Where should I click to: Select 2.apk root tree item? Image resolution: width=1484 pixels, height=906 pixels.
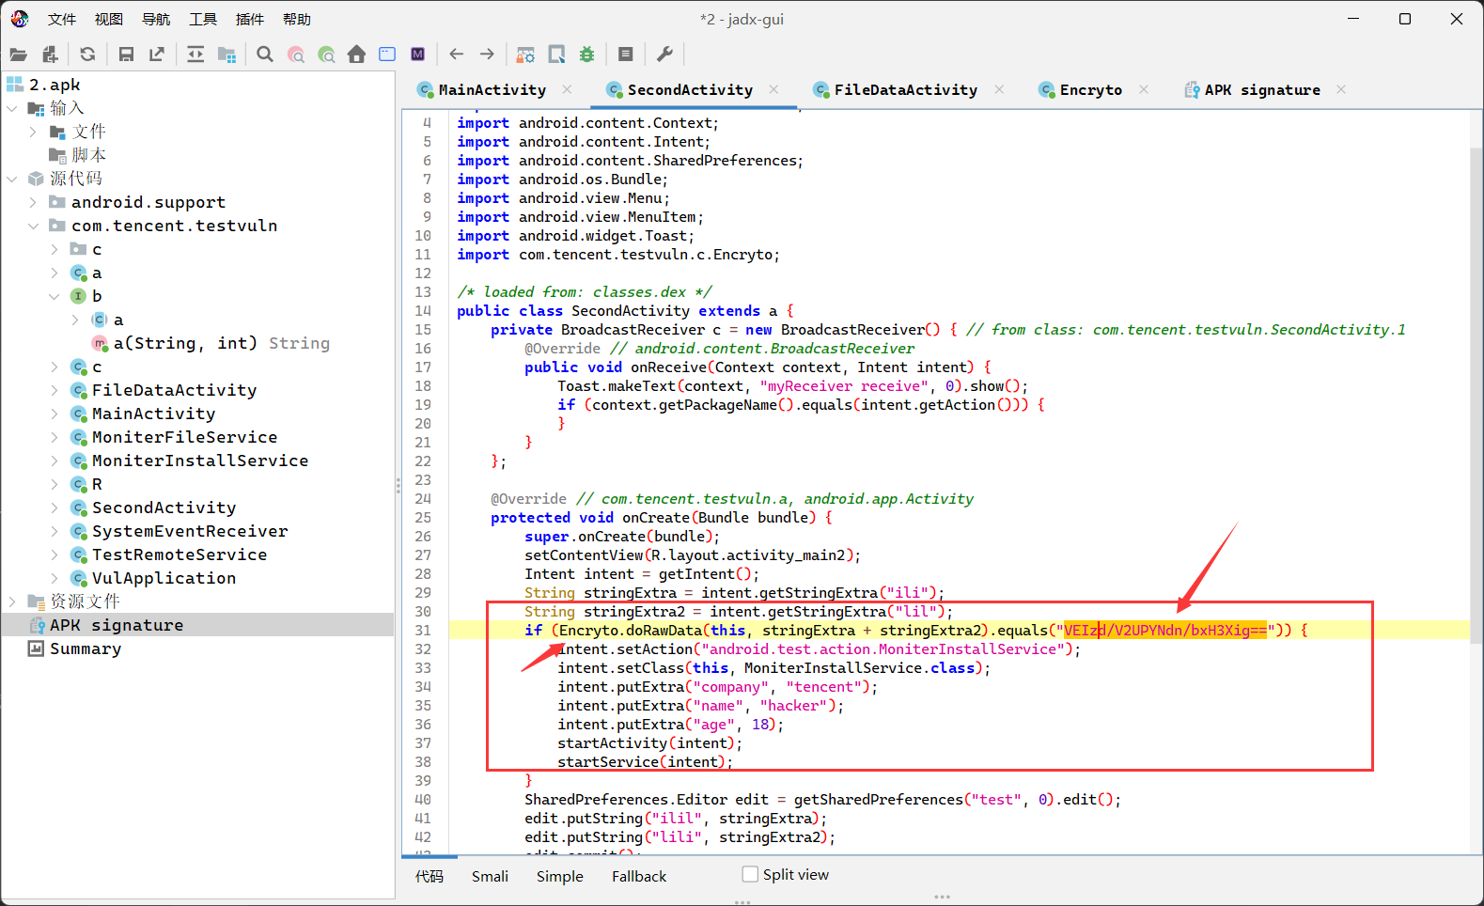tap(55, 85)
